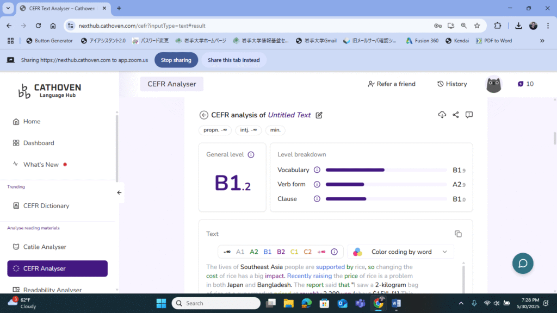Open CEFR Dictionary in sidebar
This screenshot has height=313, width=557.
[46, 206]
